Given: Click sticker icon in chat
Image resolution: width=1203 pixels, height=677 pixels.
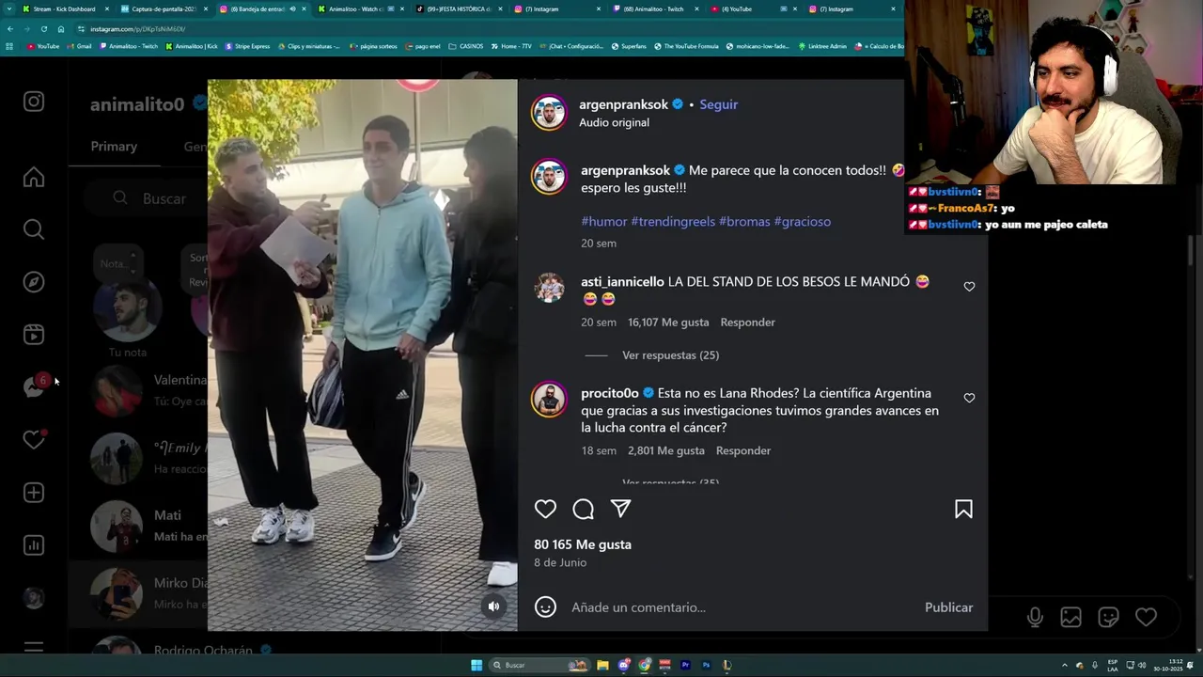Looking at the screenshot, I should [1108, 617].
